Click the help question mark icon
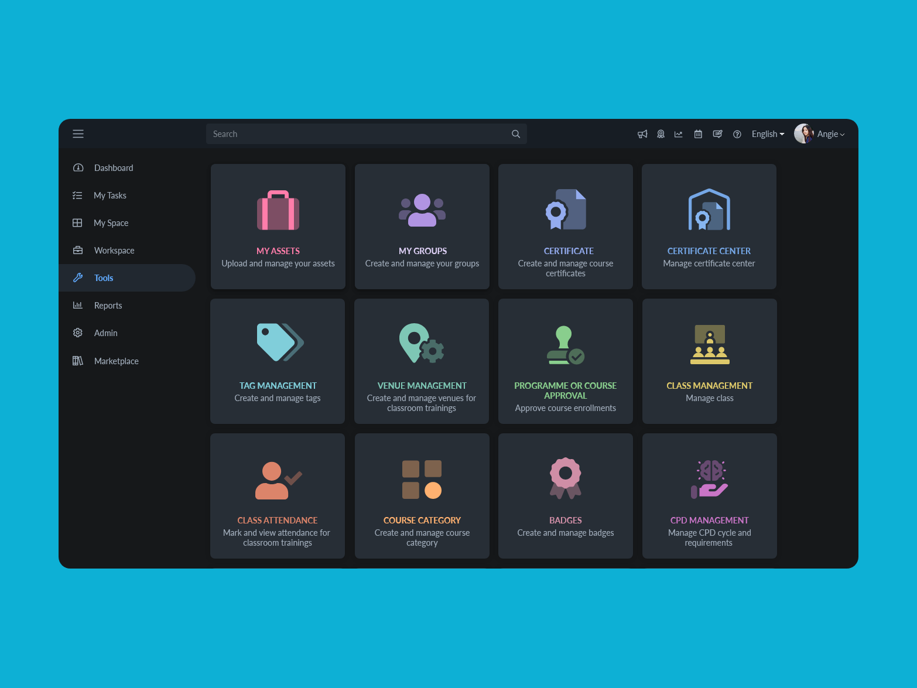 (x=737, y=134)
